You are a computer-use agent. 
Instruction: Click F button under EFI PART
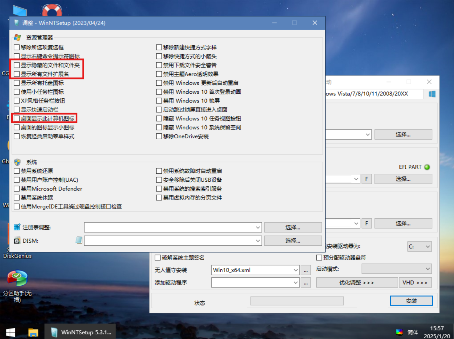coord(367,179)
